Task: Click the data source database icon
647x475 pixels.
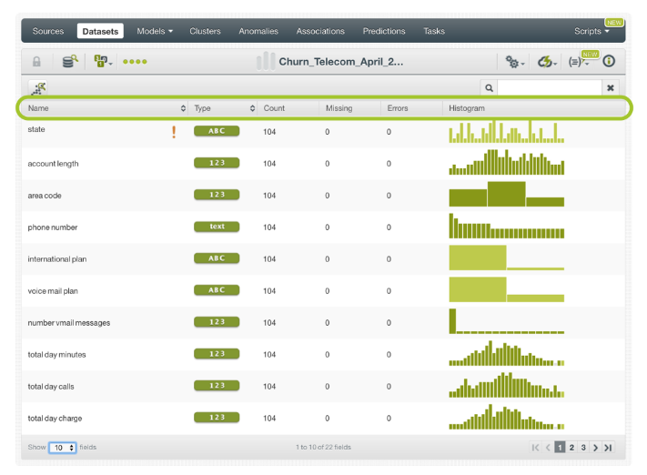Action: [69, 62]
